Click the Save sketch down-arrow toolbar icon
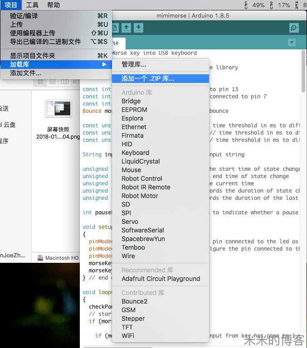Image resolution: width=307 pixels, height=348 pixels. point(138,28)
